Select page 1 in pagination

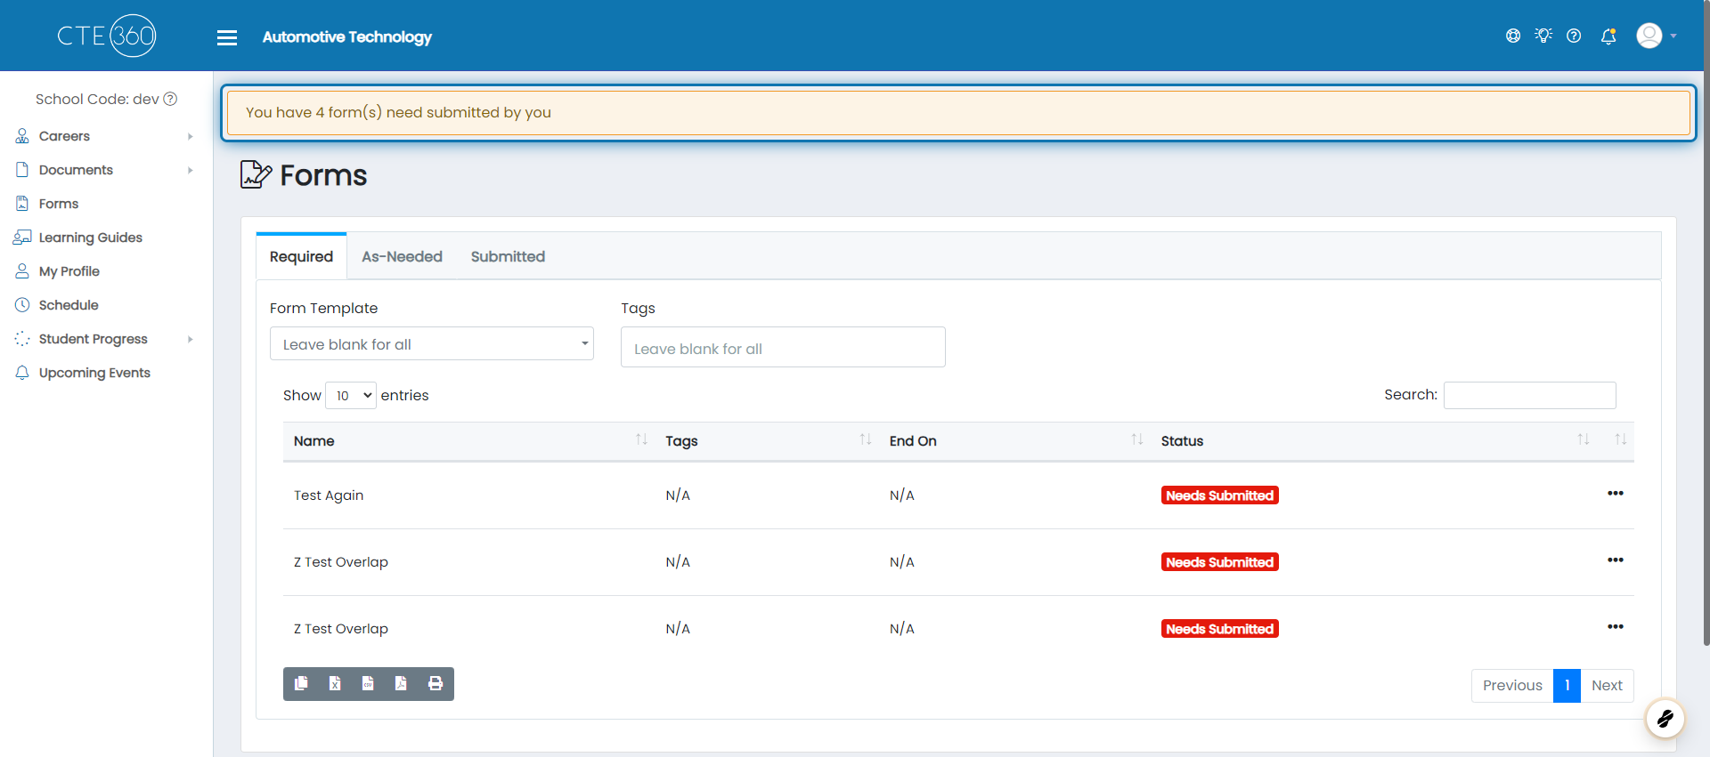pyautogui.click(x=1567, y=685)
